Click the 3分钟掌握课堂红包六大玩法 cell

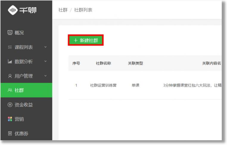pos(192,85)
